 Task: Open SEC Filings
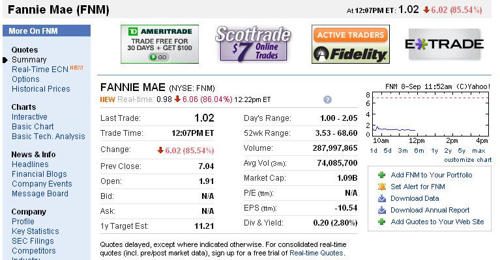pos(33,241)
